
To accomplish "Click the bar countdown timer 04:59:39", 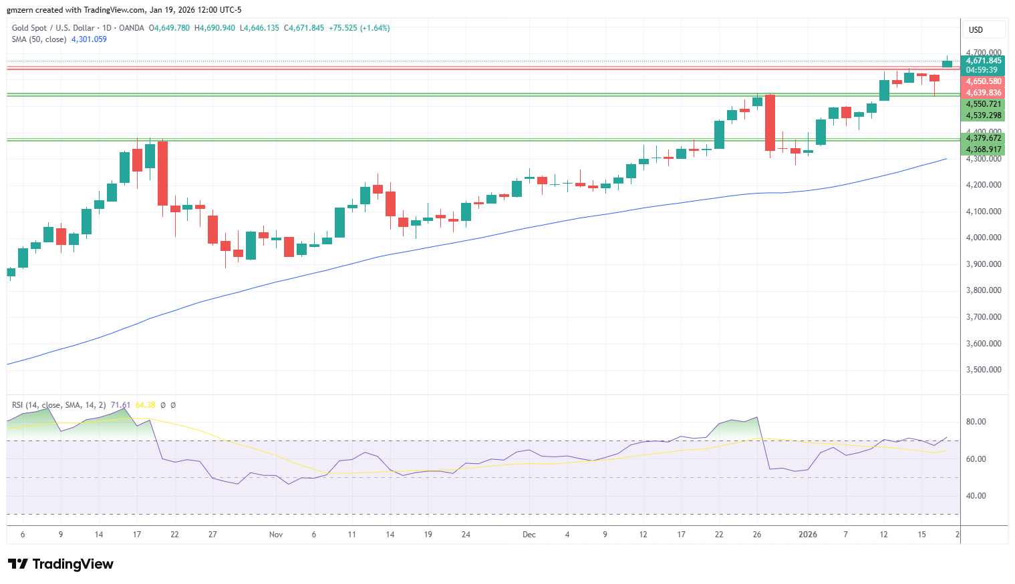I will click(x=983, y=70).
